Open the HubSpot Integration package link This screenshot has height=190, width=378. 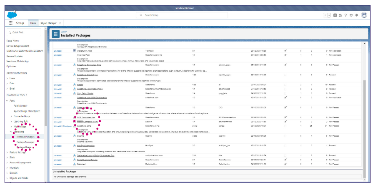pyautogui.click(x=86, y=146)
